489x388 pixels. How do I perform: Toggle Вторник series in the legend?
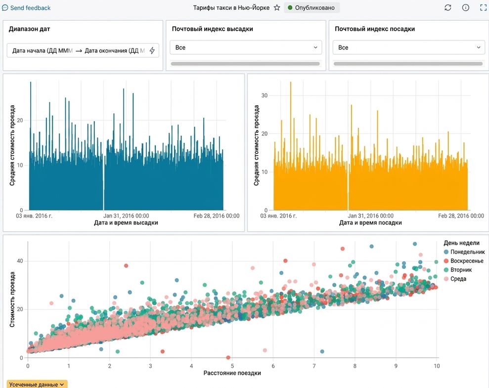click(x=457, y=270)
